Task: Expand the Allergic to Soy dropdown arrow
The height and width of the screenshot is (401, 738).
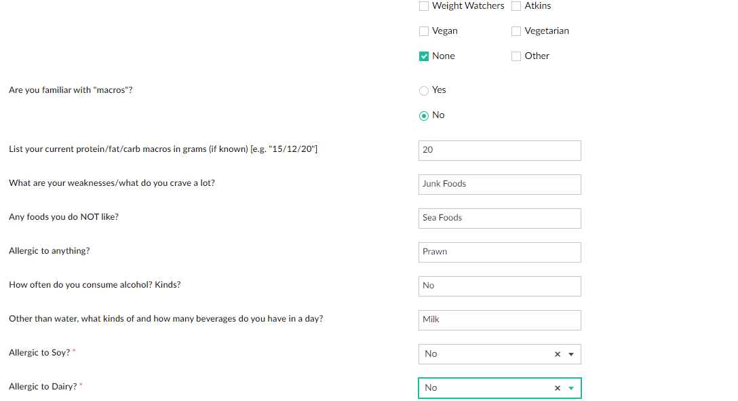Action: tap(571, 354)
